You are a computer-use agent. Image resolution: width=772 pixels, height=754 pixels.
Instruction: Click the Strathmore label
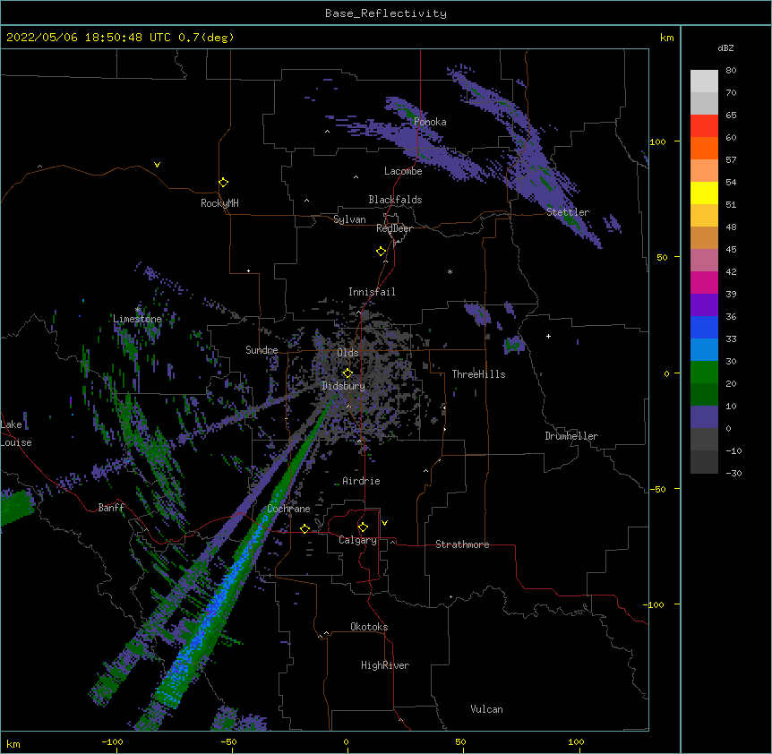click(462, 544)
